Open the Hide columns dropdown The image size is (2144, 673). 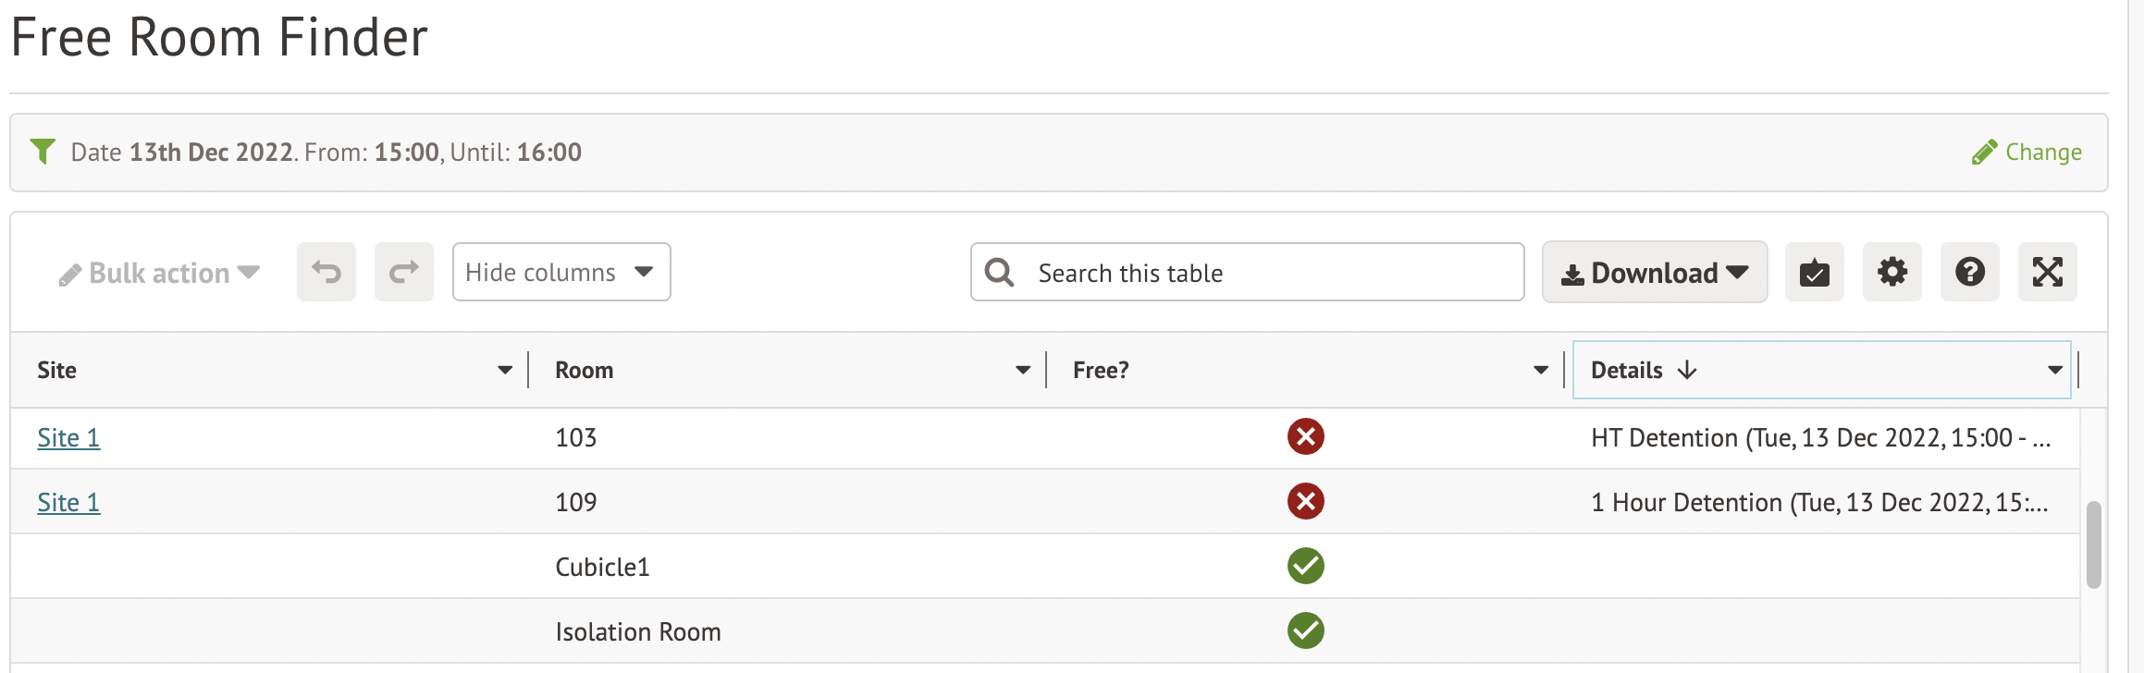coord(561,272)
